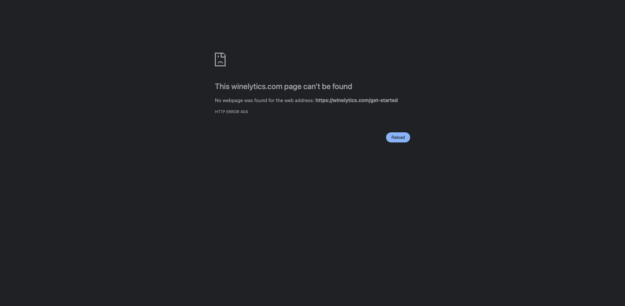Click the blue Reload button
The height and width of the screenshot is (306, 625).
[x=398, y=137]
